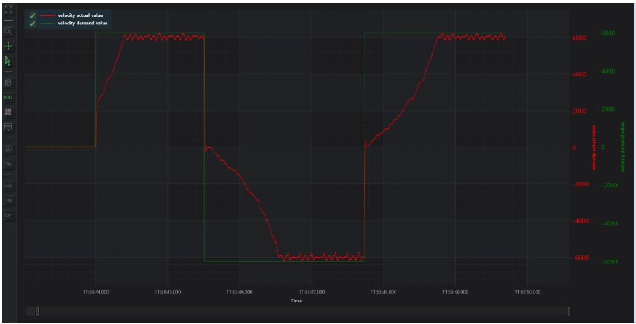Activate the pan crosshair tool
636x324 pixels.
click(8, 46)
